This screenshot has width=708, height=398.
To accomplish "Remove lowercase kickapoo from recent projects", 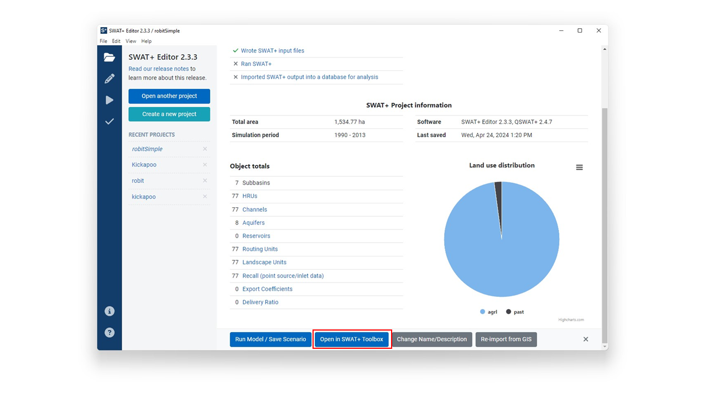I will click(x=205, y=197).
